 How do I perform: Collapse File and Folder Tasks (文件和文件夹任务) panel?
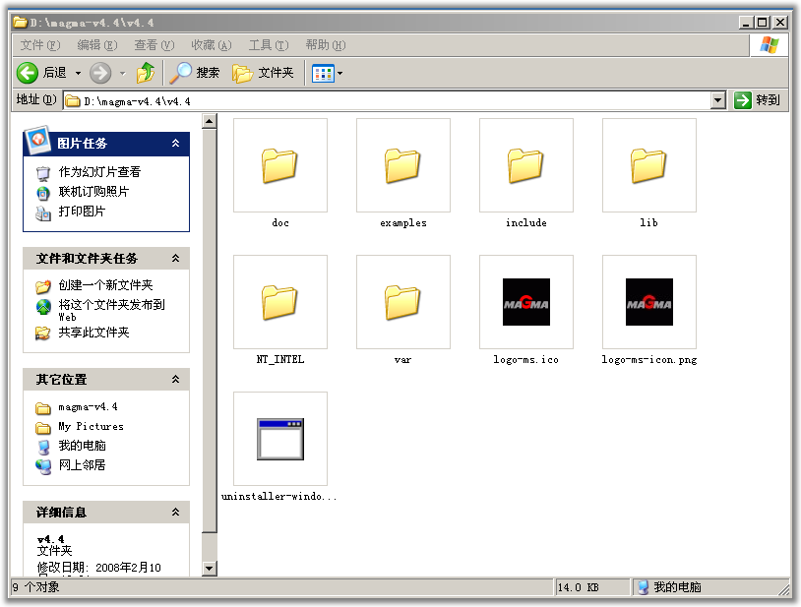[175, 259]
